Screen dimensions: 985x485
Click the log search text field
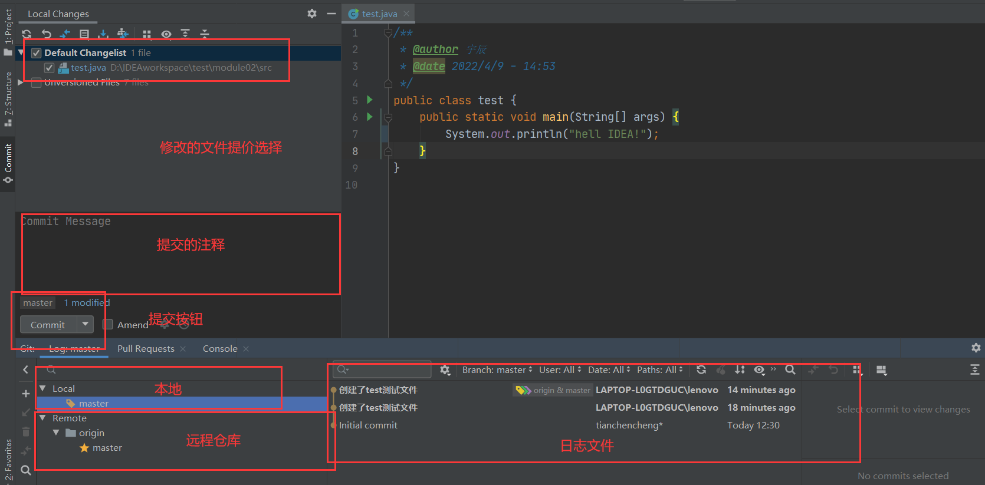382,369
